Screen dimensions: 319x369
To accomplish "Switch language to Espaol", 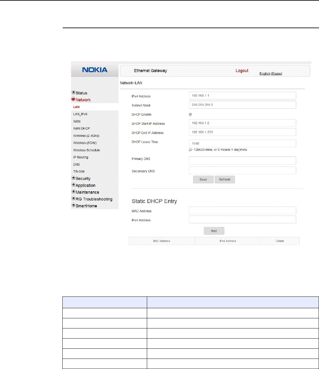I will (277, 73).
